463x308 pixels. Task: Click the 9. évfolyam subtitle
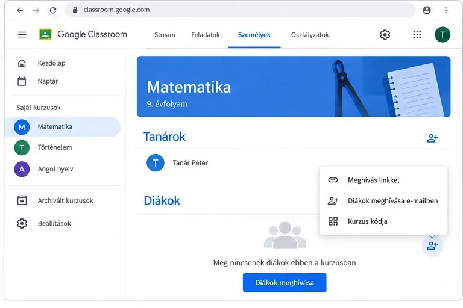coord(167,104)
